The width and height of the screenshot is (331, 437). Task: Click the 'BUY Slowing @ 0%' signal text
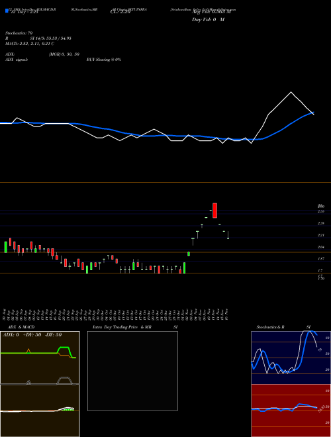tap(104, 60)
